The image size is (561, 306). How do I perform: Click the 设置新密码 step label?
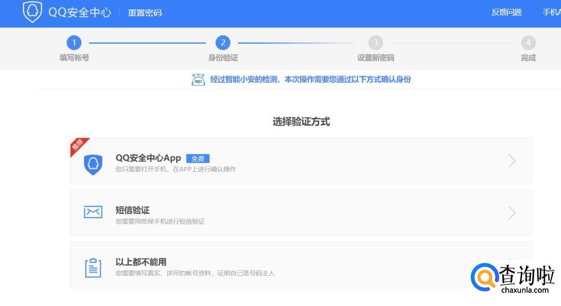(x=376, y=58)
